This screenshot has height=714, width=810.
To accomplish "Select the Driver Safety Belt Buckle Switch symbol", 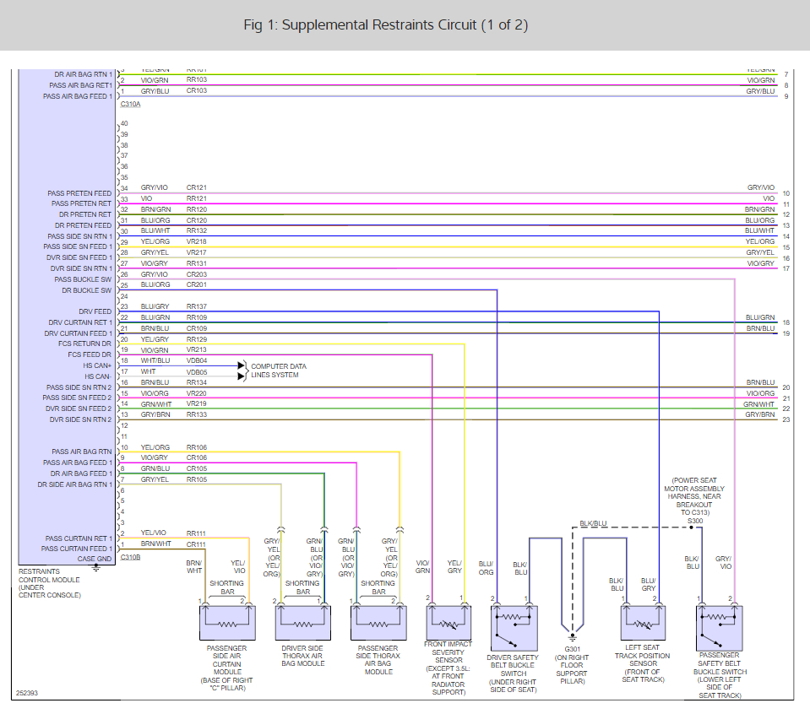I will [514, 628].
